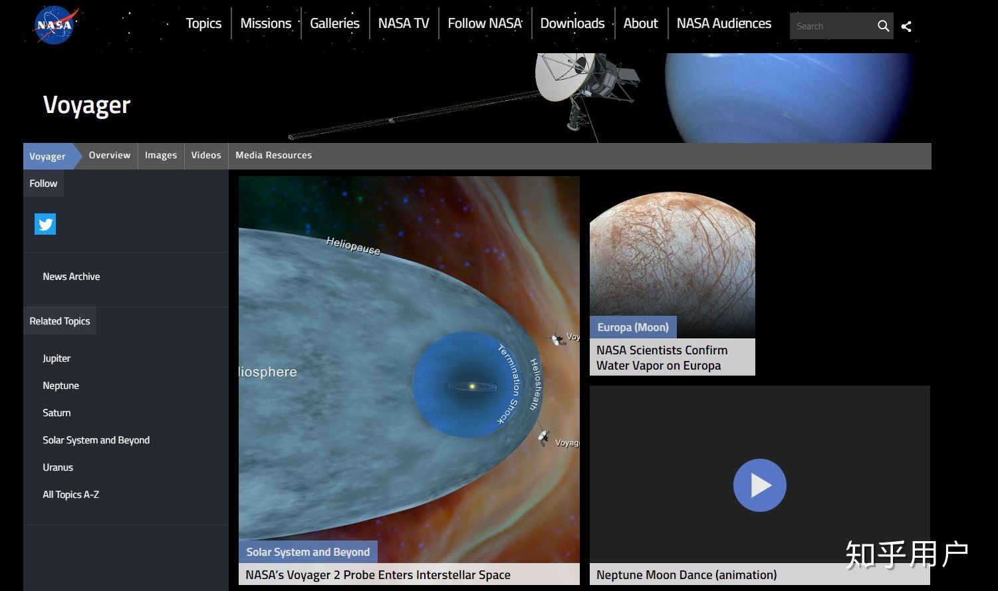Open the All Topics A-Z link

[70, 495]
